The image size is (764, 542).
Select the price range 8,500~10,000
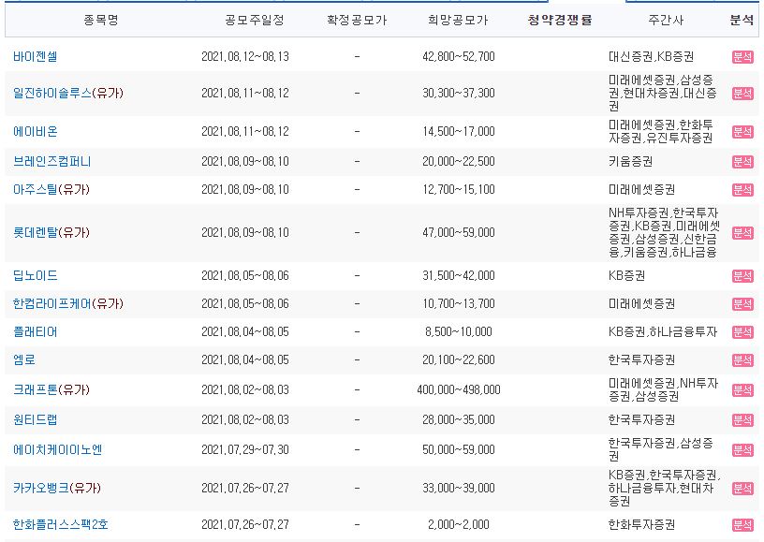[x=459, y=332]
